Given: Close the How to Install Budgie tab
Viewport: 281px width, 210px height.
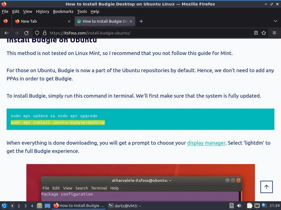Looking at the screenshot, I should pyautogui.click(x=131, y=21).
